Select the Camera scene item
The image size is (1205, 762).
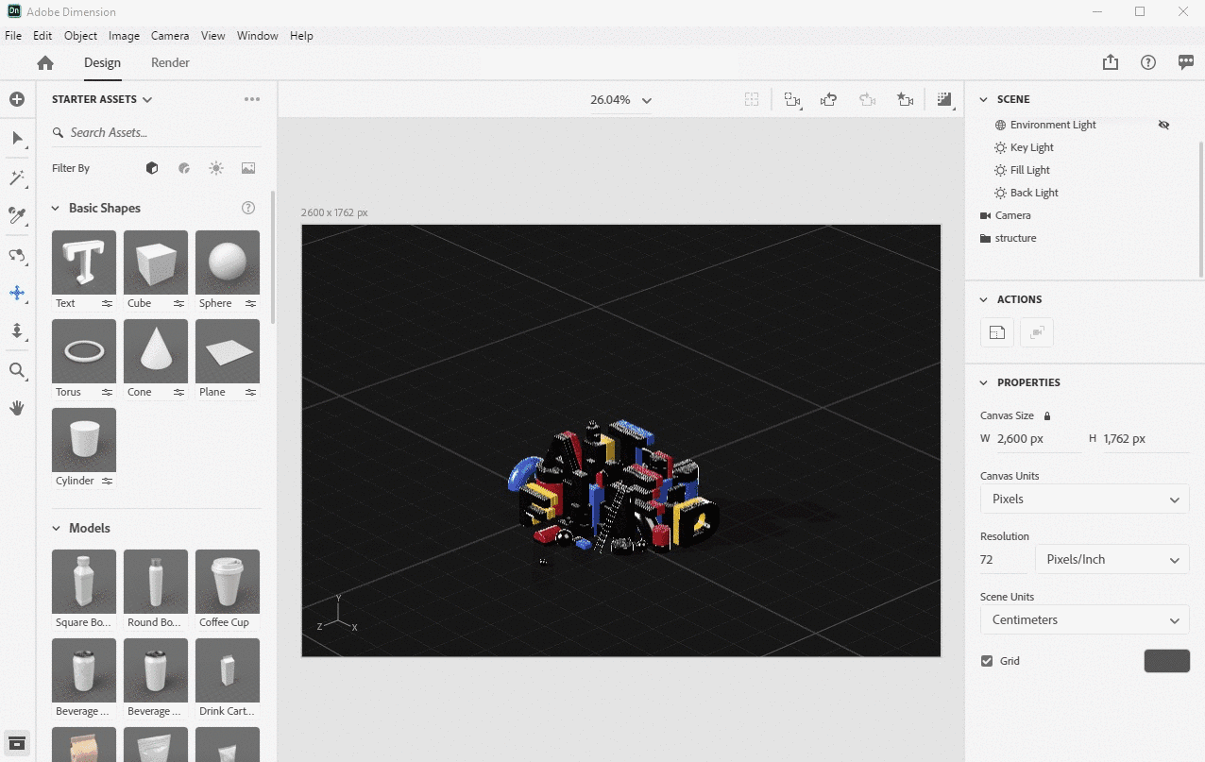[1012, 215]
